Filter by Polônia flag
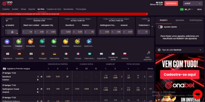This screenshot has height=102, width=205. tap(125, 54)
